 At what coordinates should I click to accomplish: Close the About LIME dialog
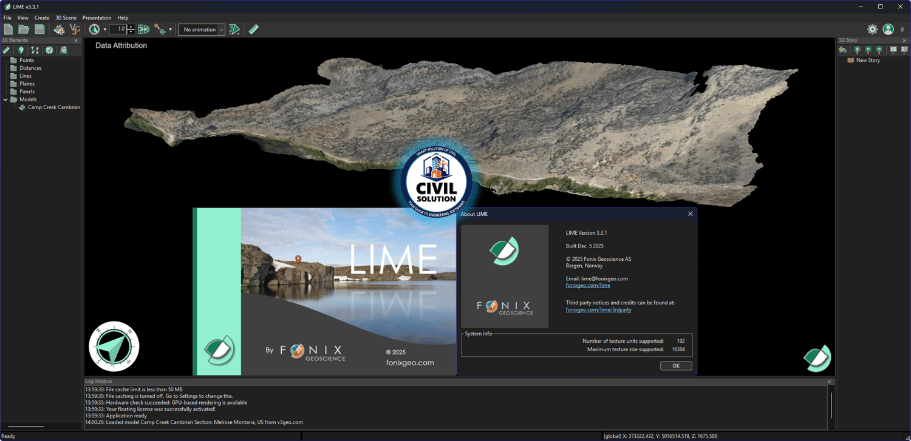(x=690, y=214)
